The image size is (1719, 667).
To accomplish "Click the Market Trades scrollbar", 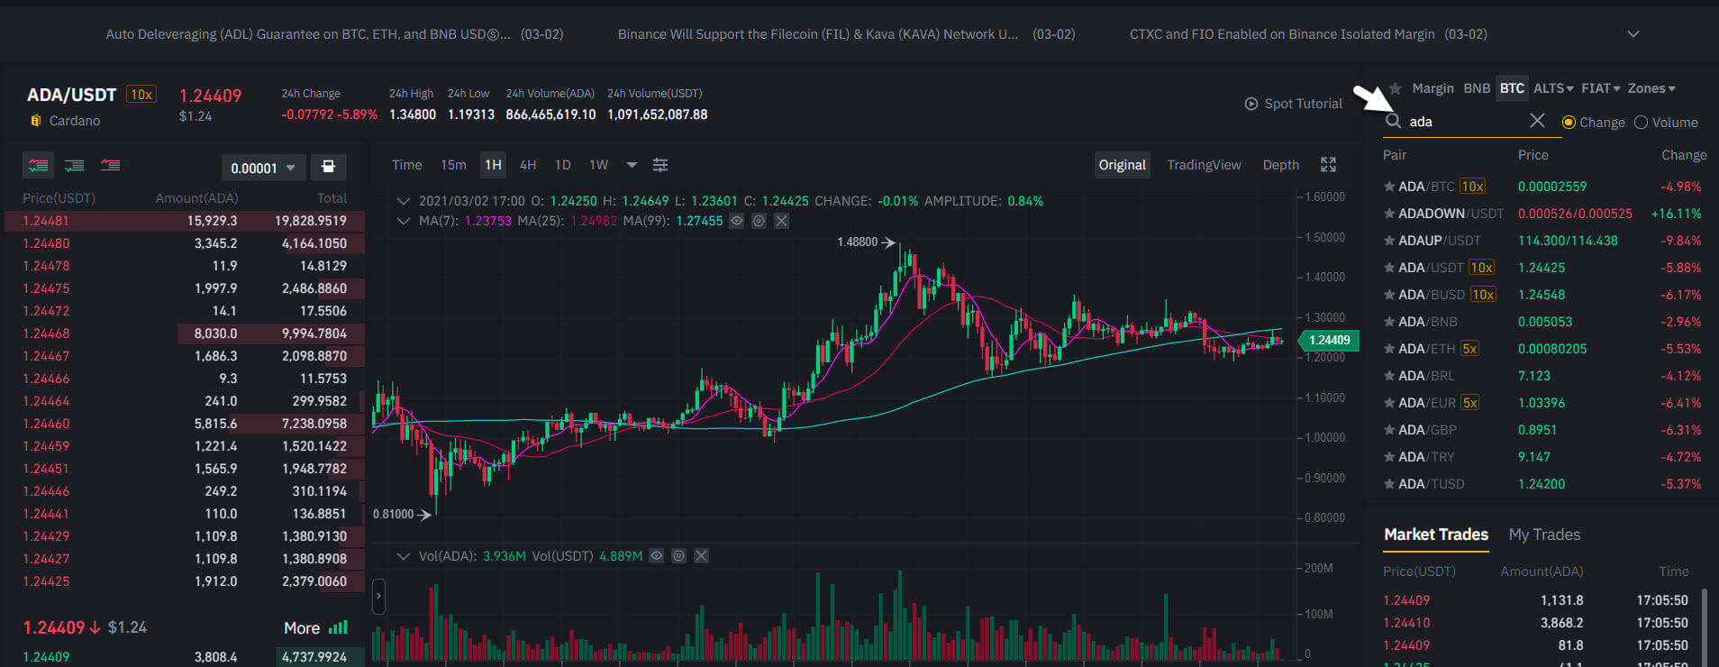I will [1704, 626].
